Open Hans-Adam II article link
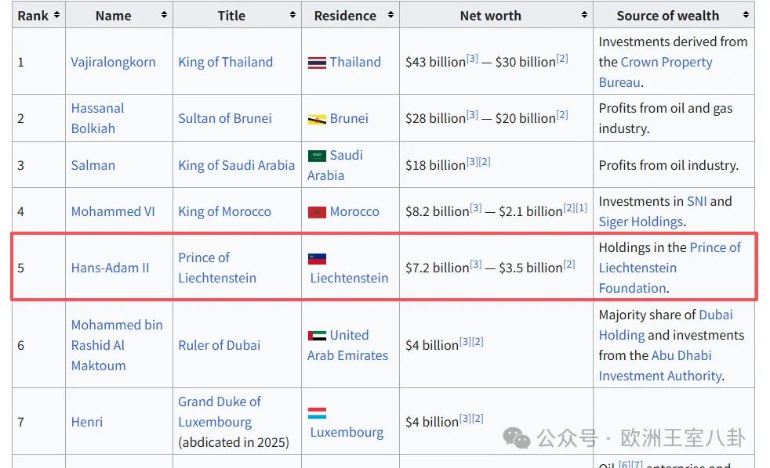 point(110,268)
